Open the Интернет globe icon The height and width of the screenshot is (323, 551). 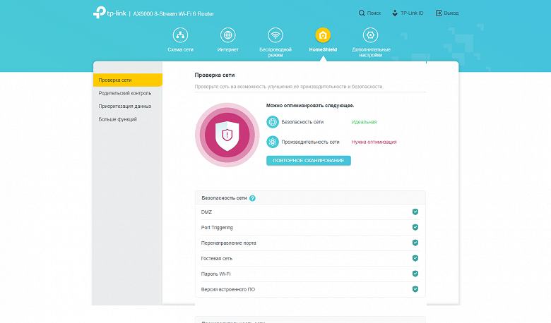(227, 35)
